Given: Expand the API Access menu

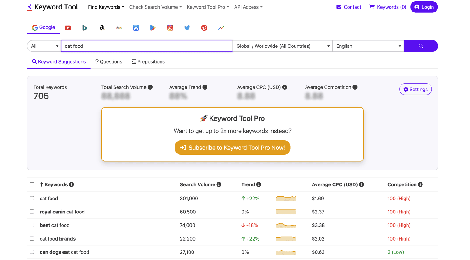Looking at the screenshot, I should (248, 7).
